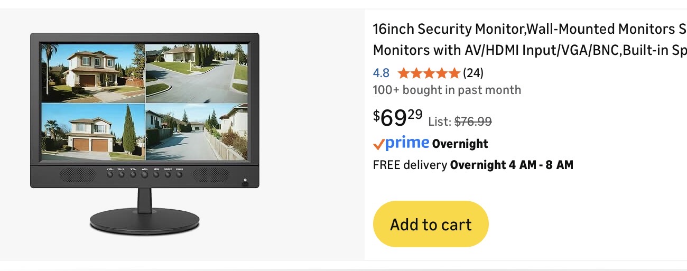
Task: Click the crossed-out $76.99 list price
Action: (474, 122)
